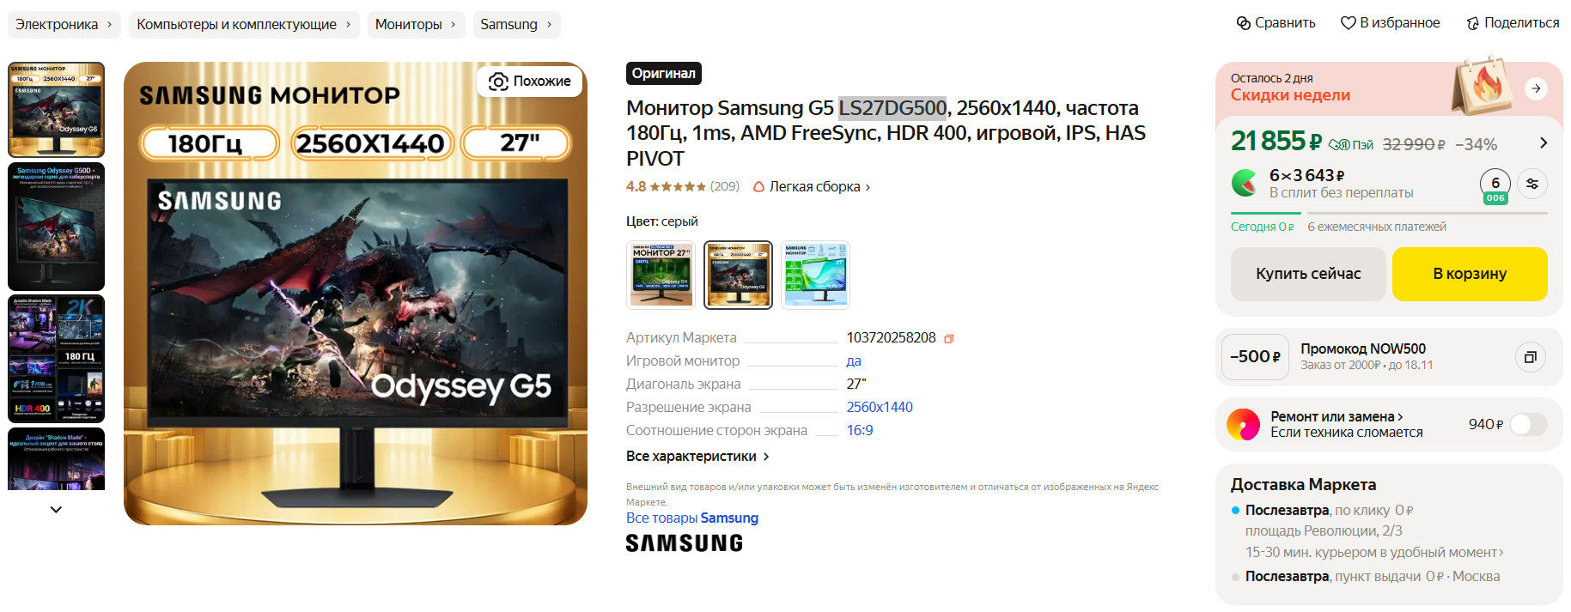Viewport: 1571px width, 612px height.
Task: Expand Все характеристики list
Action: pos(697,456)
